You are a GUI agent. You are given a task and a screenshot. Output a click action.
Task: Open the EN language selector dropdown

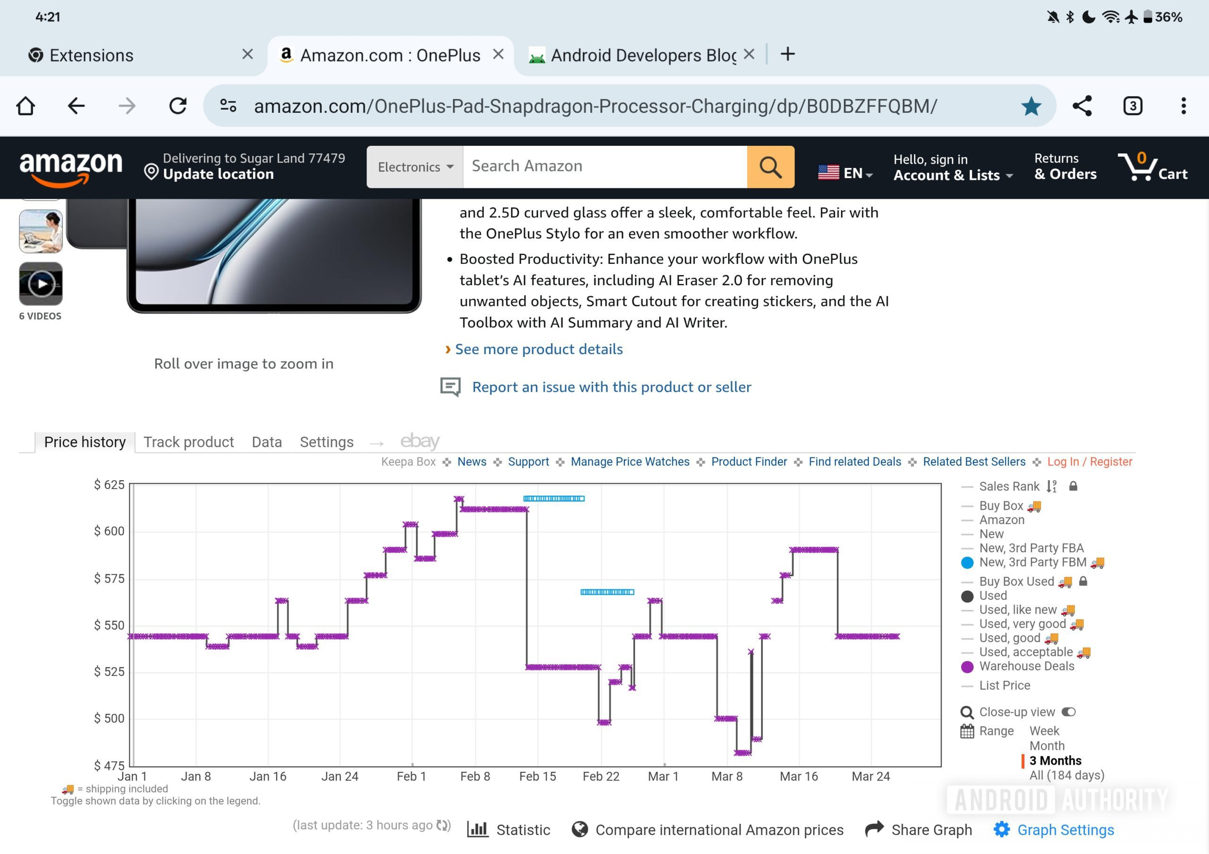[x=845, y=173]
